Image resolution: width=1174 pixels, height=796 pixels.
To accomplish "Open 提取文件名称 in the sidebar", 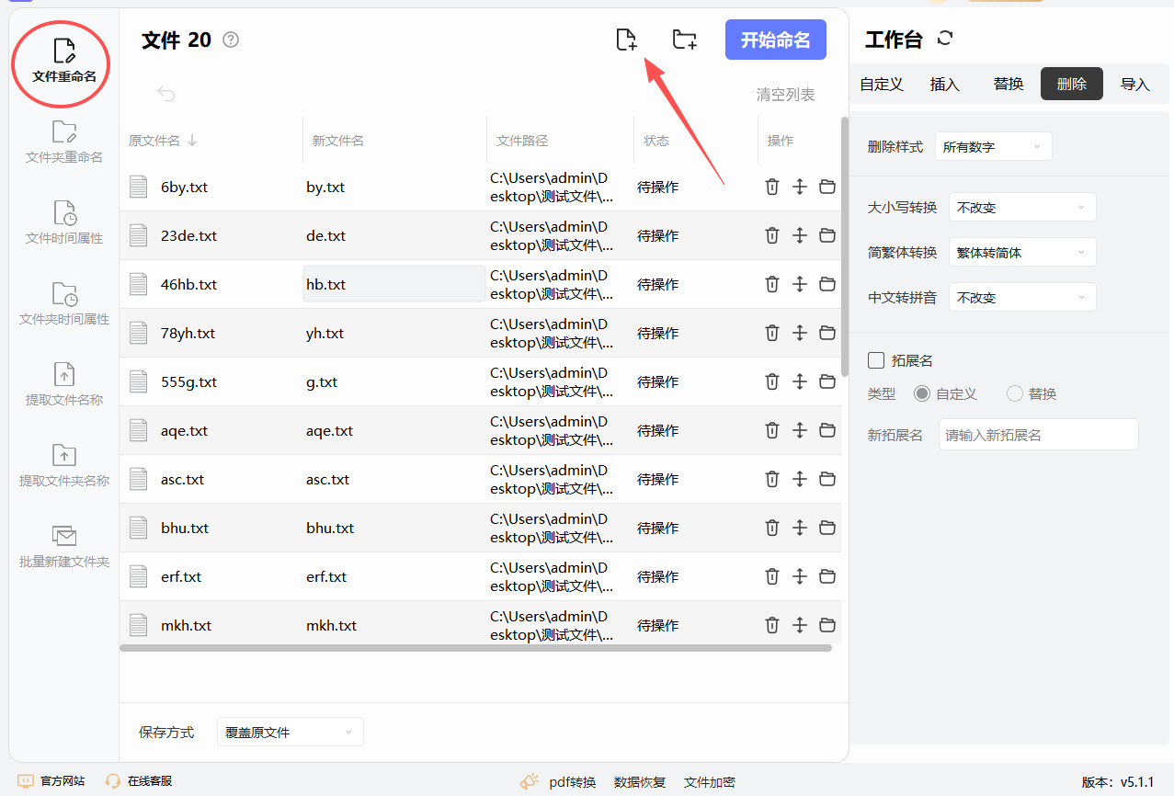I will point(64,384).
